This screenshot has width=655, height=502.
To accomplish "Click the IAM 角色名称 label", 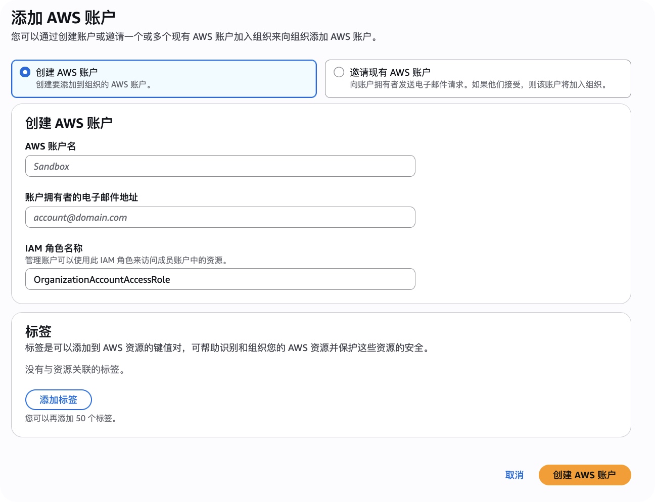I will coord(54,248).
